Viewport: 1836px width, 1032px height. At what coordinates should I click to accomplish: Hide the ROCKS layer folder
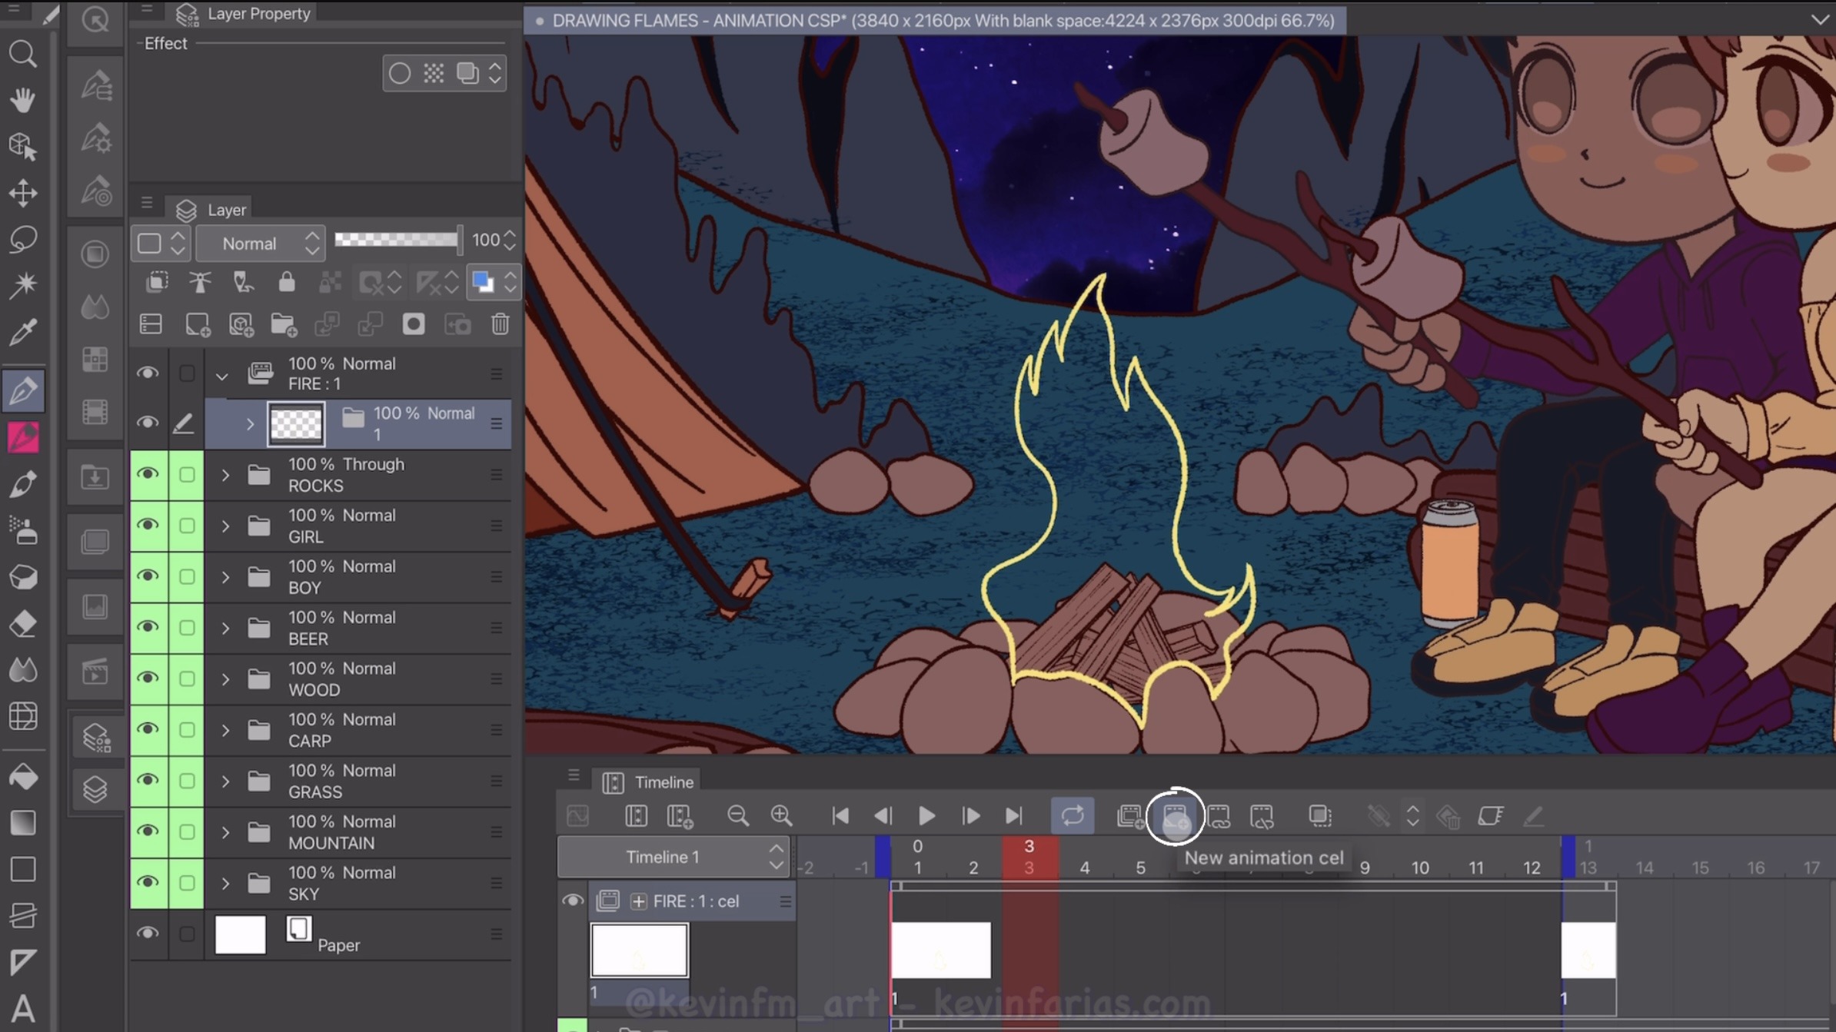click(x=148, y=474)
